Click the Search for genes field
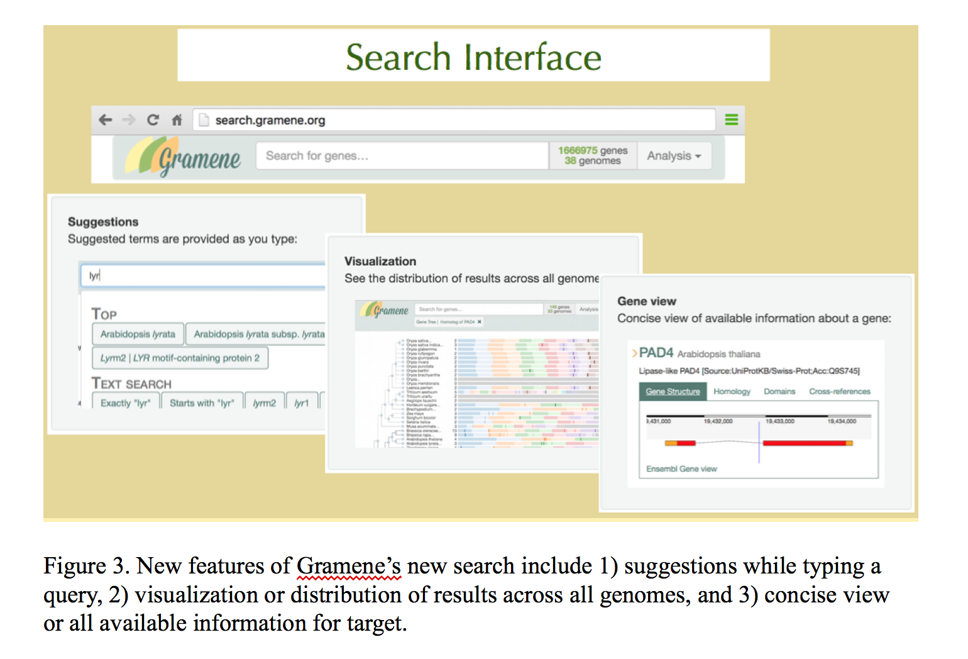 tap(402, 156)
